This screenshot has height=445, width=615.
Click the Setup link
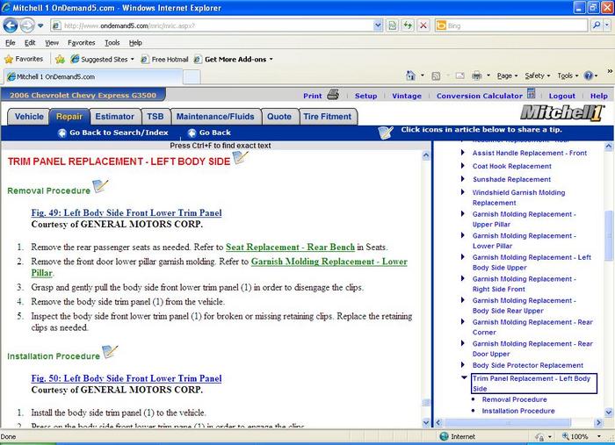(x=365, y=96)
